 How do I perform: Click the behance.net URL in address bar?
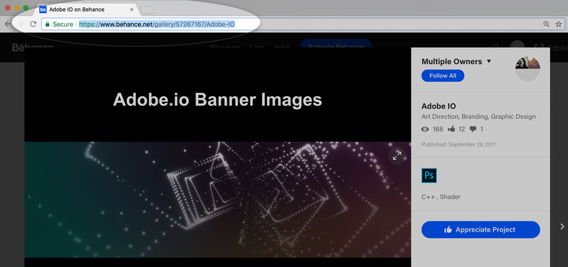coord(157,24)
